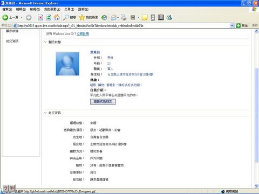Click the 半 half-width IME icon
The image size is (259, 194).
pyautogui.click(x=12, y=188)
